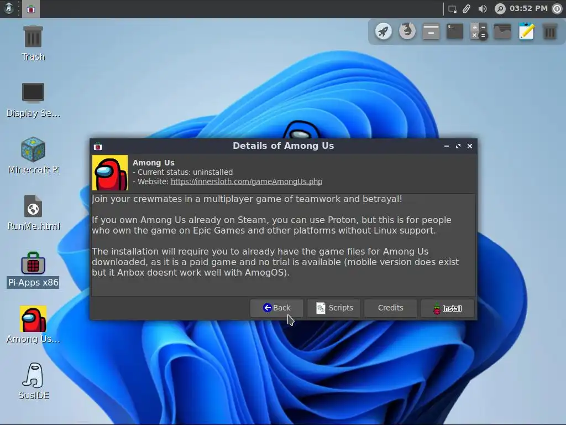The height and width of the screenshot is (425, 566).
Task: Open the file manager drawer icon in the dock
Action: tap(431, 32)
